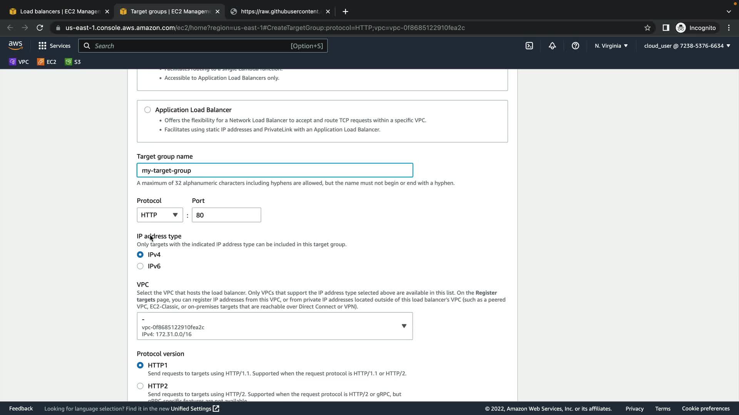Click the AWS logo home icon
739x415 pixels.
pyautogui.click(x=15, y=45)
